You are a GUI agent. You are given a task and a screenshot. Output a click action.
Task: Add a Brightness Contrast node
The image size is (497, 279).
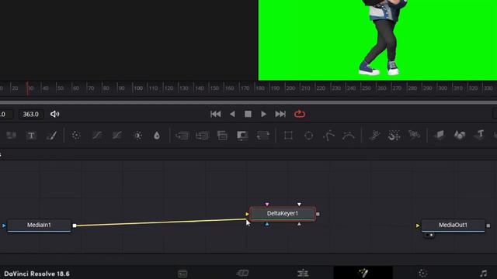pyautogui.click(x=138, y=136)
